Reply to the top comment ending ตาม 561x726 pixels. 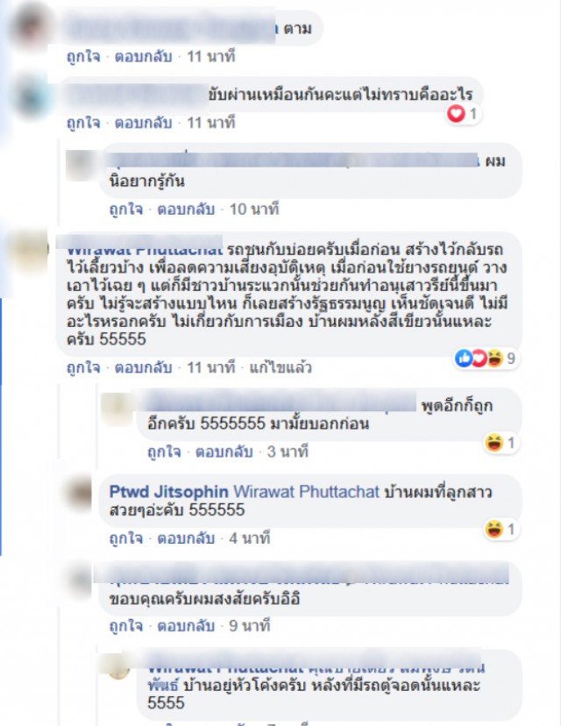pos(144,56)
